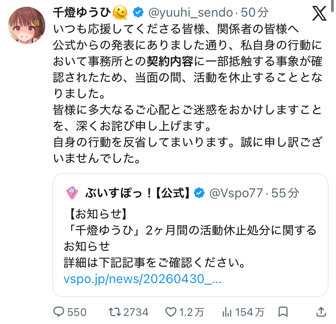
Task: Open the share post icon
Action: (321, 312)
